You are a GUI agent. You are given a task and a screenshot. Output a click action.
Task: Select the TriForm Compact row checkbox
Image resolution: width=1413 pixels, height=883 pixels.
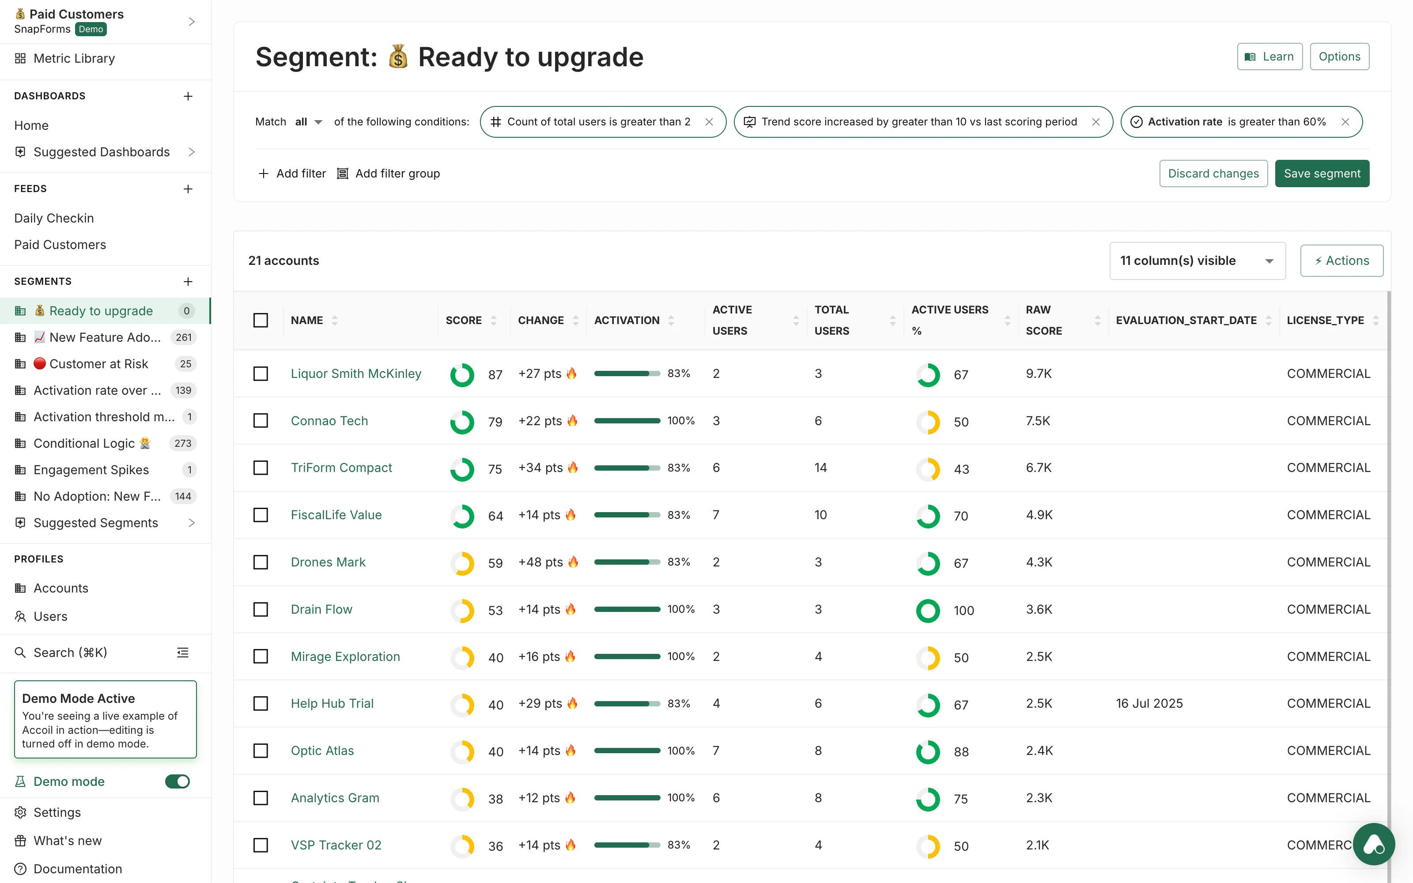click(x=261, y=468)
